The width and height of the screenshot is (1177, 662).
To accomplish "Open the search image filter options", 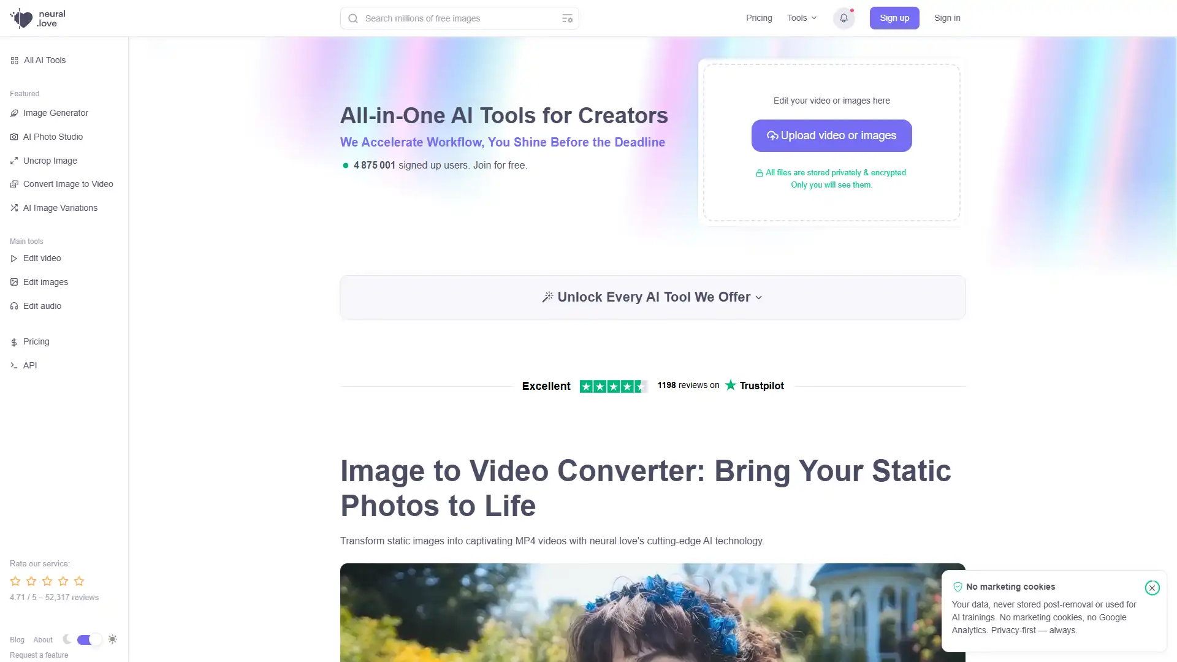I will tap(566, 18).
